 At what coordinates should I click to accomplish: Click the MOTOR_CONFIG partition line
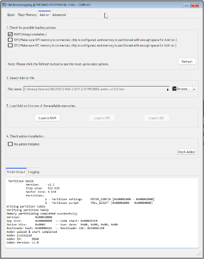(x=100, y=199)
